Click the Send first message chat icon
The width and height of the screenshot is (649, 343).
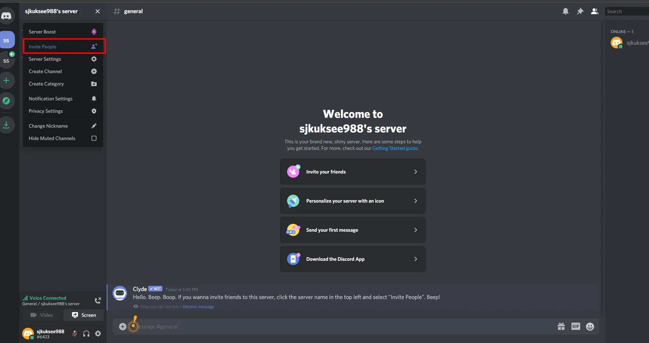(293, 230)
